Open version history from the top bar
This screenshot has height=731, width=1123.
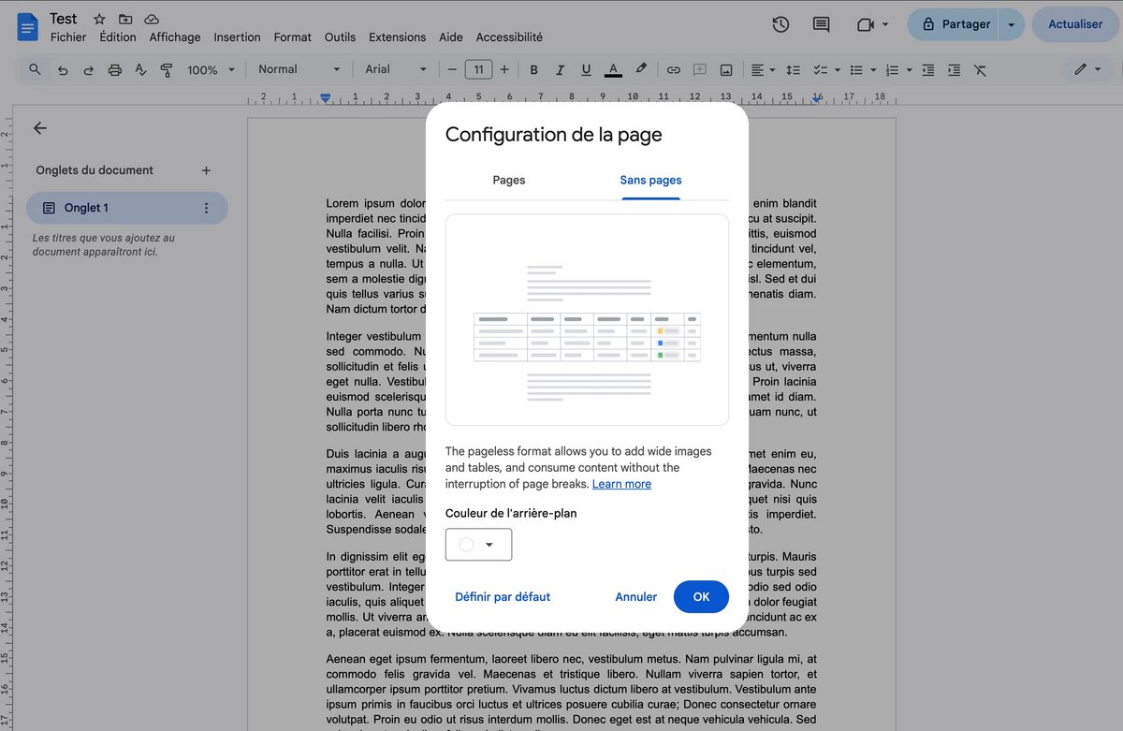coord(780,24)
